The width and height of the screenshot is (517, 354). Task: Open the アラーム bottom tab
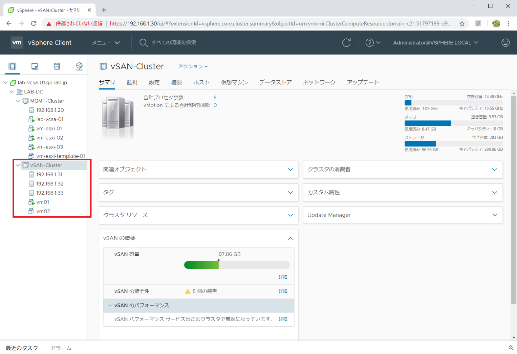[61, 348]
